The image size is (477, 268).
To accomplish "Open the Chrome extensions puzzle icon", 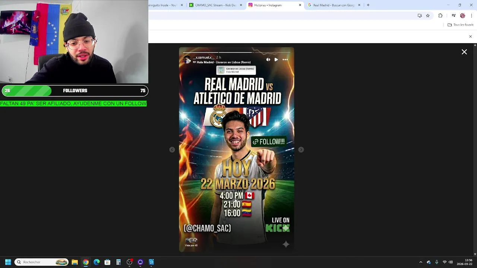I will click(x=440, y=16).
